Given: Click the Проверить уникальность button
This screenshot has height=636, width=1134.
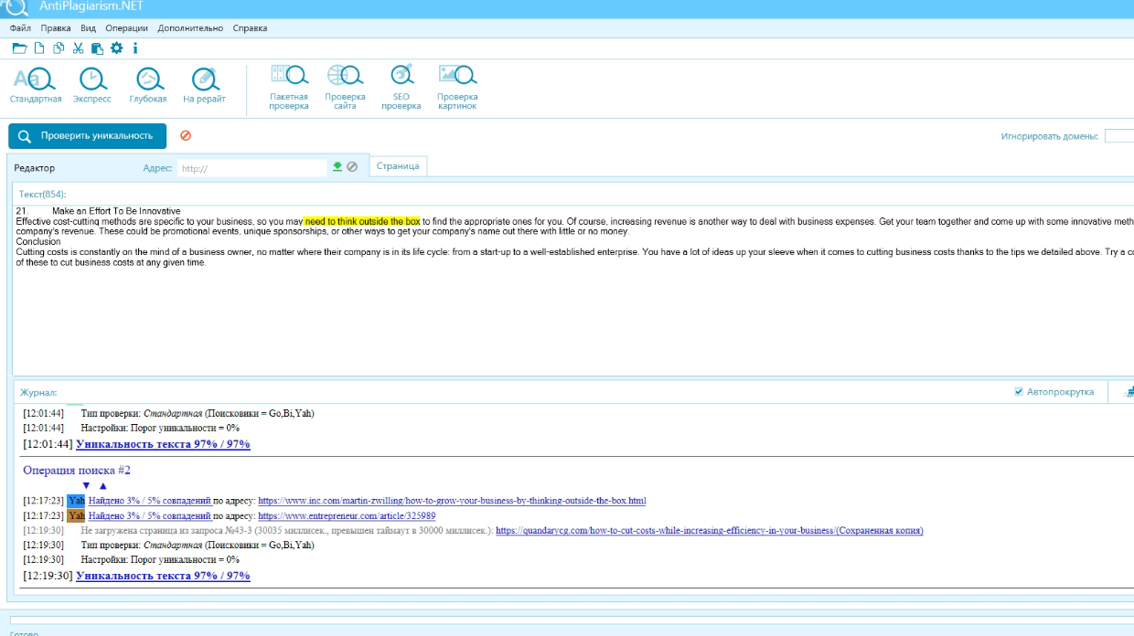Looking at the screenshot, I should coord(88,135).
